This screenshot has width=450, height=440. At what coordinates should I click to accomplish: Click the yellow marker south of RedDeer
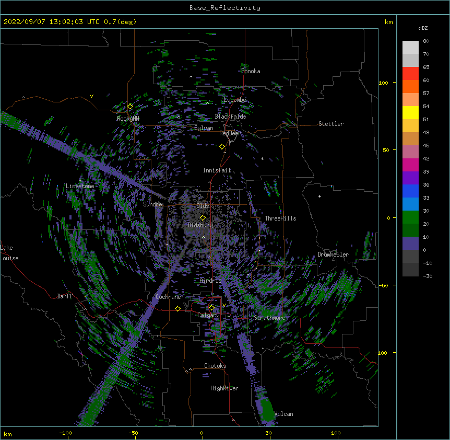coord(222,147)
